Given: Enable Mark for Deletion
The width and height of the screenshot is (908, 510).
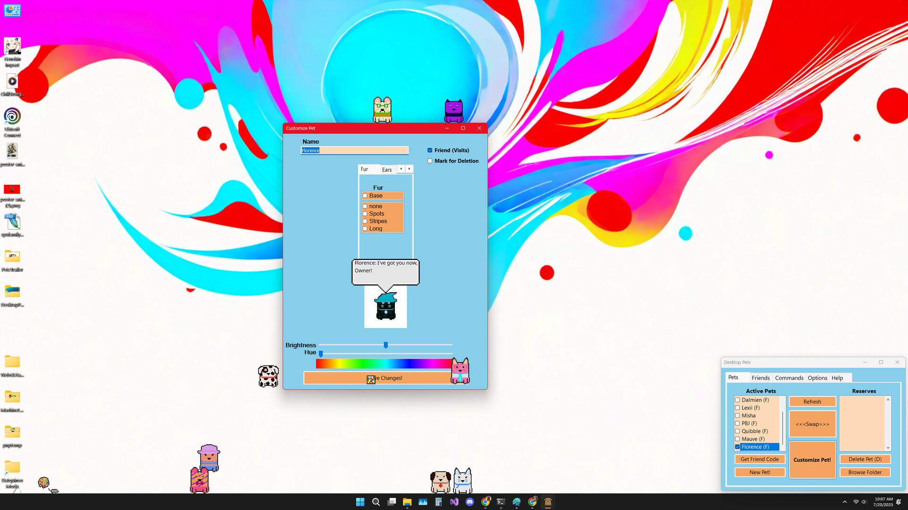Looking at the screenshot, I should 430,161.
